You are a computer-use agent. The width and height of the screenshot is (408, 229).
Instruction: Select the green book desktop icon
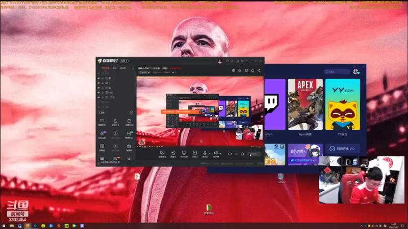[x=209, y=209]
